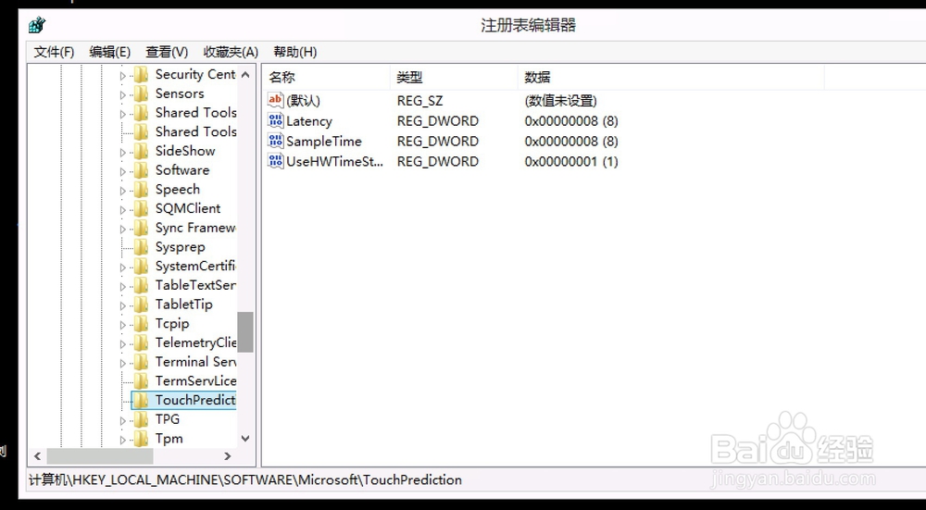The width and height of the screenshot is (926, 510).
Task: Click the REG_SZ type cell
Action: point(419,101)
